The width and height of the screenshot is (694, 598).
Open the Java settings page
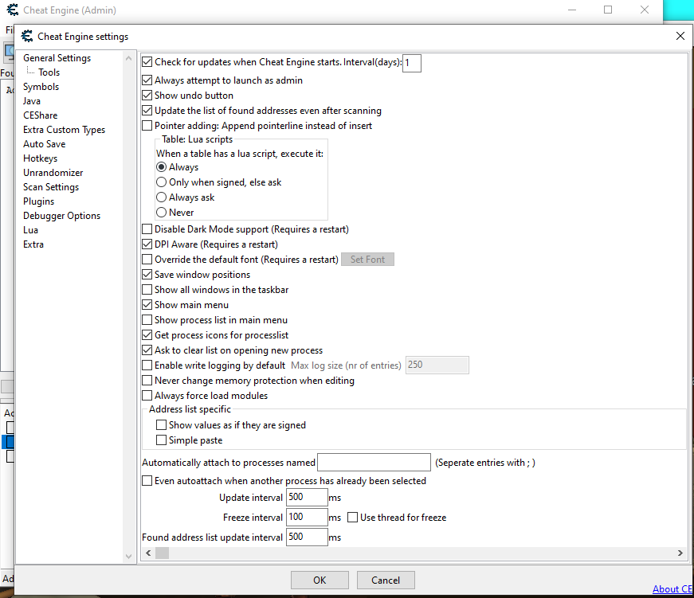coord(31,101)
